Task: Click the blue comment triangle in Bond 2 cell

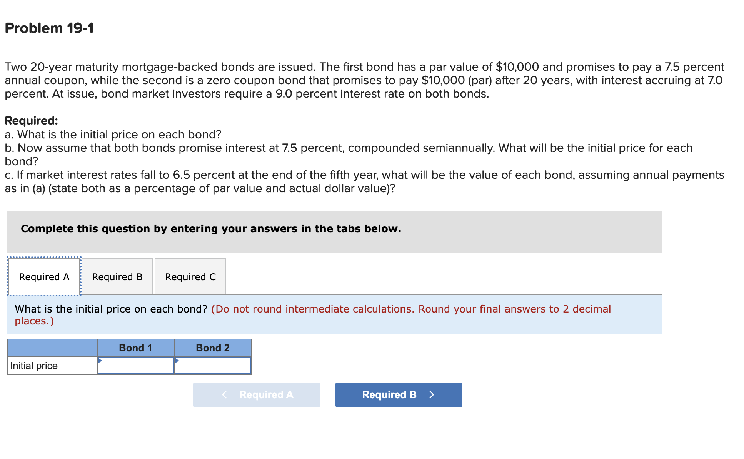Action: point(177,361)
